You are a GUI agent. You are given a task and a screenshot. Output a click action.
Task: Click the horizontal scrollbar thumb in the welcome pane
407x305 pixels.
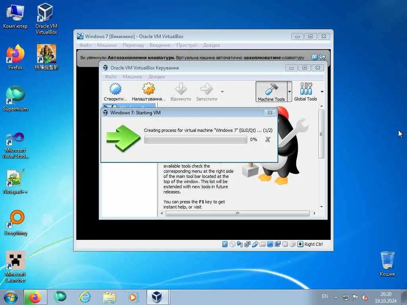(238, 213)
